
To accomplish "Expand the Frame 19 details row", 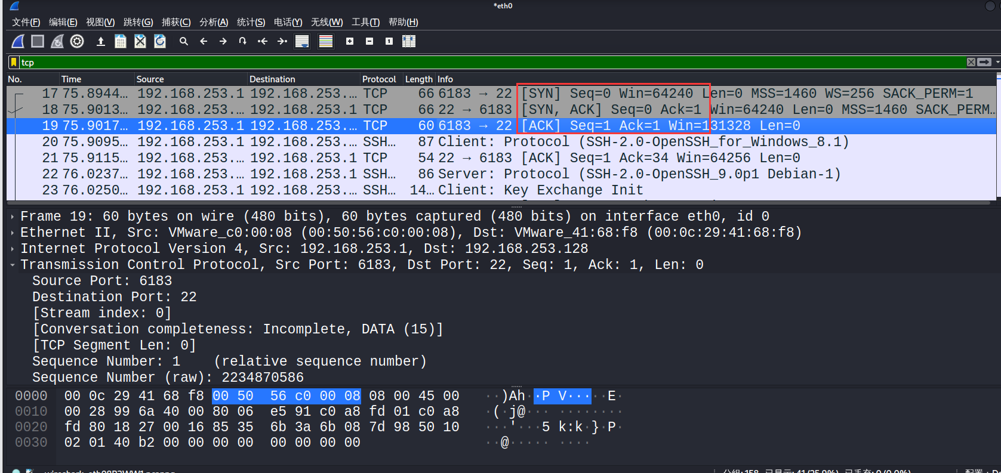I will [x=13, y=217].
